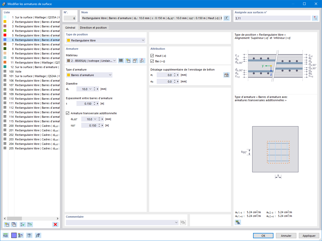Click the arrow button beside offset et
The image size is (322, 241).
(x=178, y=75)
